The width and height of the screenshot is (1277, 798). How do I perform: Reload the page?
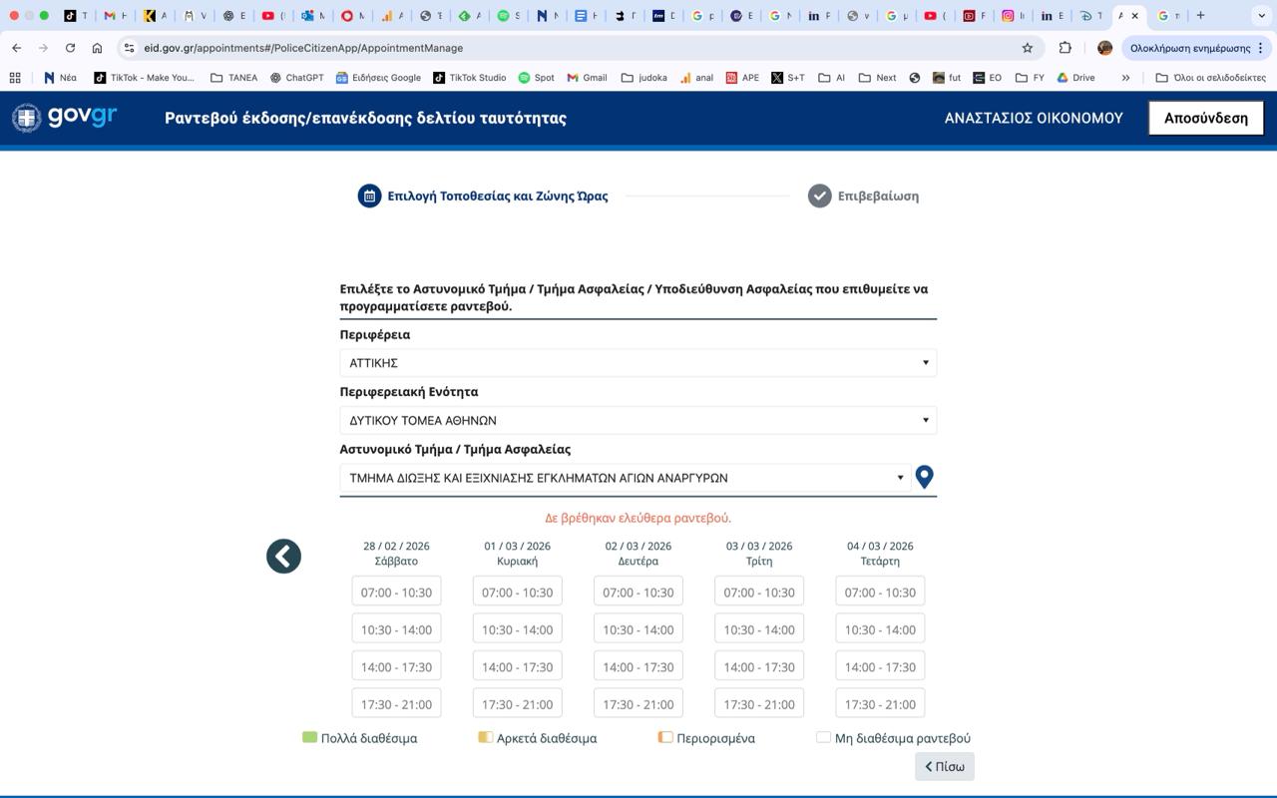[70, 48]
